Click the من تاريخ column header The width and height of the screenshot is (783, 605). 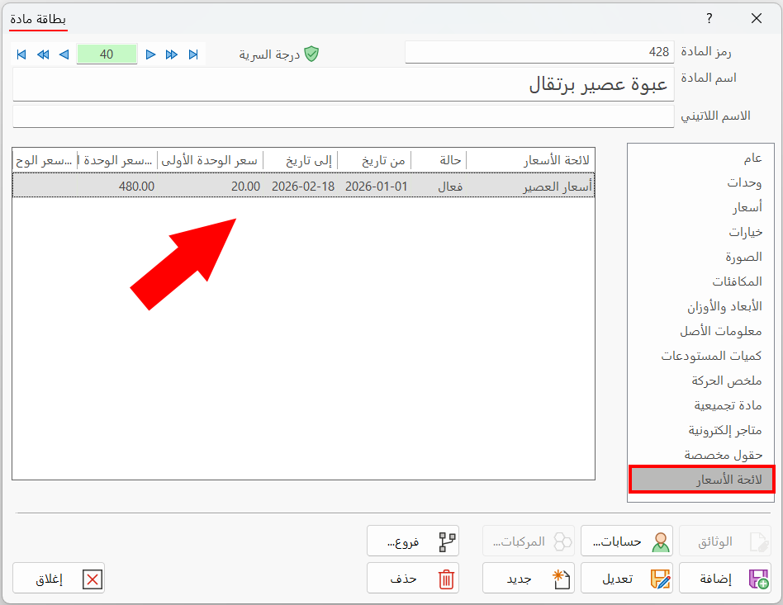pos(374,160)
